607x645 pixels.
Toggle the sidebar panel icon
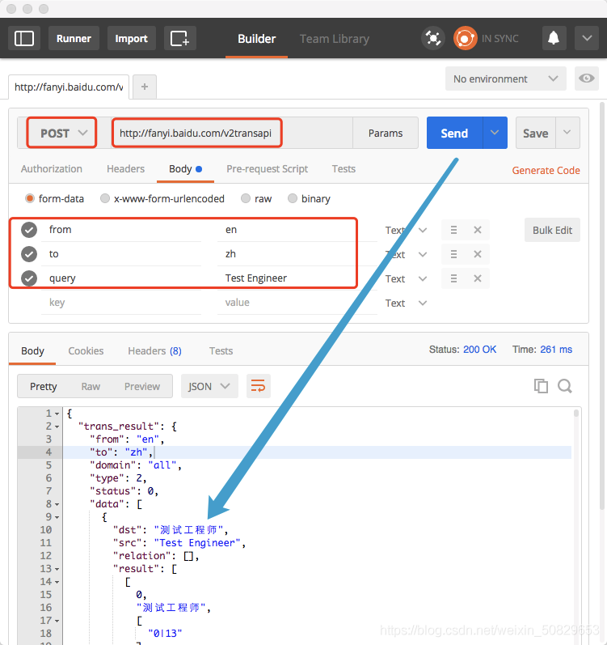pos(24,39)
